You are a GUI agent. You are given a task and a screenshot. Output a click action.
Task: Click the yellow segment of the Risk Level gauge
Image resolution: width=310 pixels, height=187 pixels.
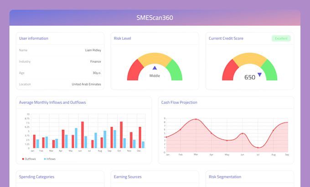point(155,58)
